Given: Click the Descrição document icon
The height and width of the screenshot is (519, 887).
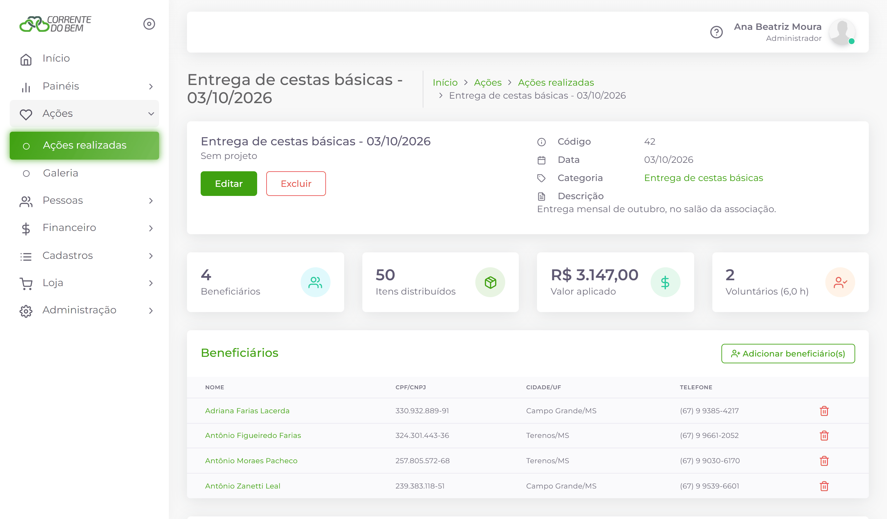Looking at the screenshot, I should coord(541,197).
